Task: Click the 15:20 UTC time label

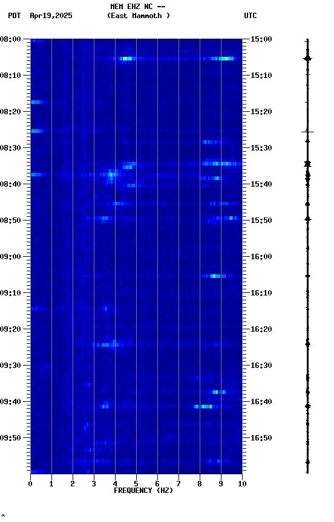Action: [x=261, y=112]
